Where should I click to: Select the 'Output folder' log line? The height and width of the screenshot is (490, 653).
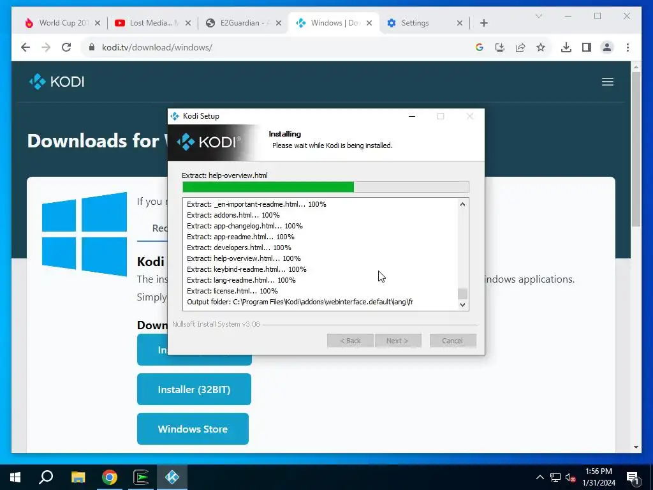300,302
